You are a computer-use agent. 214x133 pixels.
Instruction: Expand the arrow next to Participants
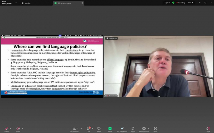tap(82, 128)
